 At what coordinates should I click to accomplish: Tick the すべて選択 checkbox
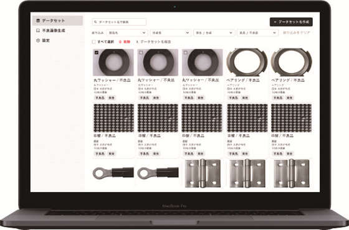point(93,42)
